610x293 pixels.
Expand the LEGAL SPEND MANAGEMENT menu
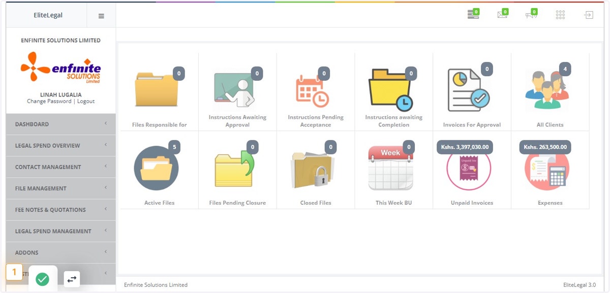[x=61, y=231]
